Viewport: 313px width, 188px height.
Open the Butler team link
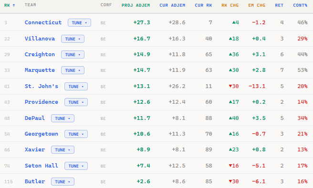pos(35,181)
